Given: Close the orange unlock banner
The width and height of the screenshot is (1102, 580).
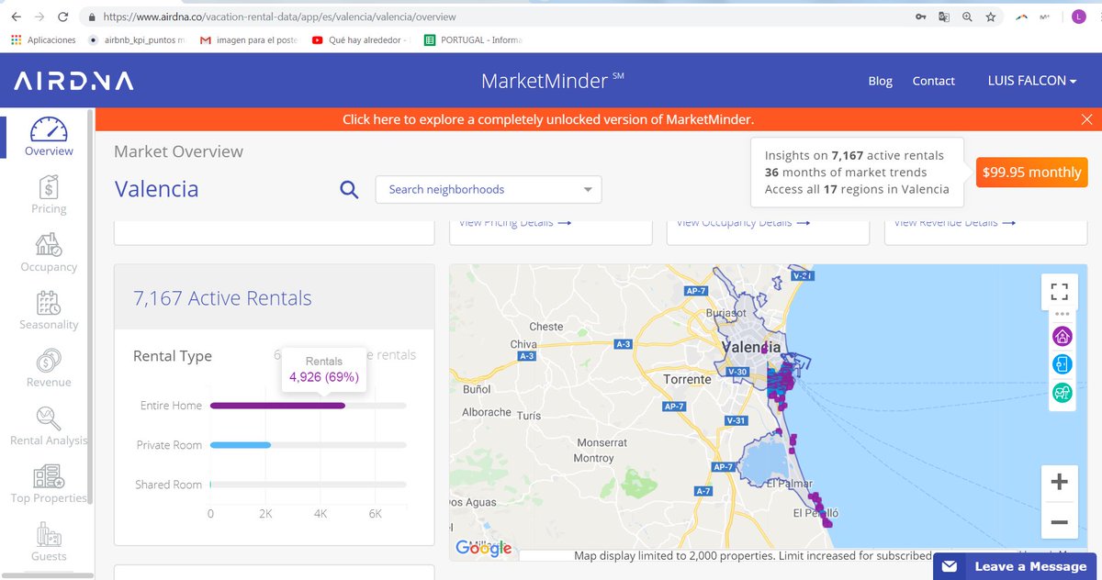Looking at the screenshot, I should (x=1087, y=119).
